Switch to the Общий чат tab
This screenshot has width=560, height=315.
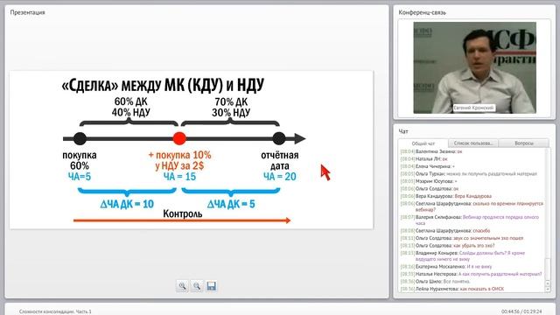pos(423,143)
